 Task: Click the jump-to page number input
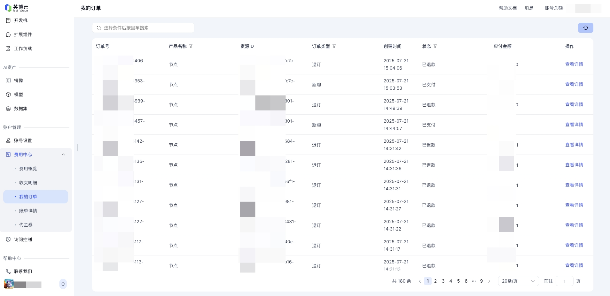coord(564,281)
